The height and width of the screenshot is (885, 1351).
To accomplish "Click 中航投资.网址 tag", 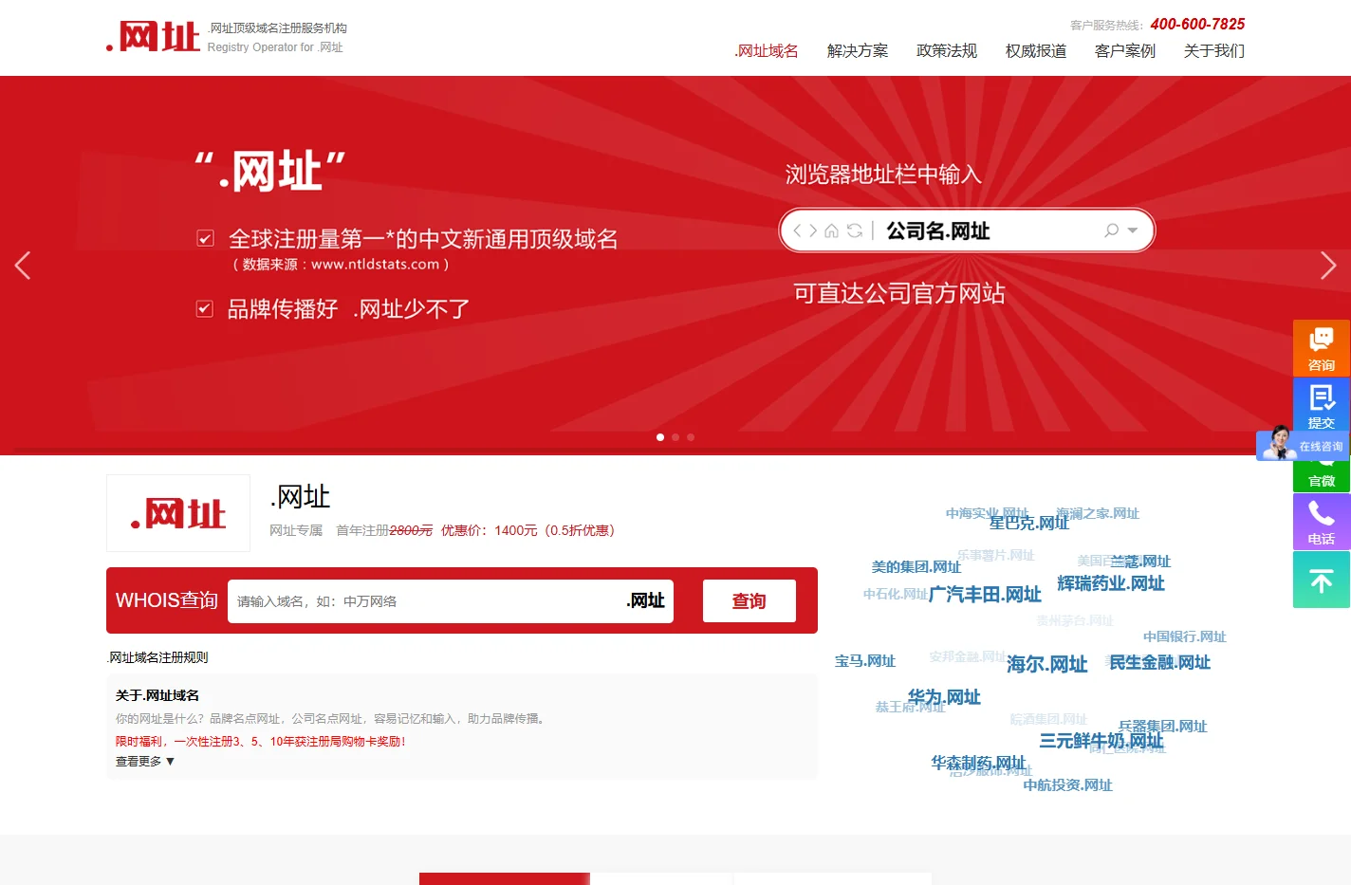I will [1068, 785].
